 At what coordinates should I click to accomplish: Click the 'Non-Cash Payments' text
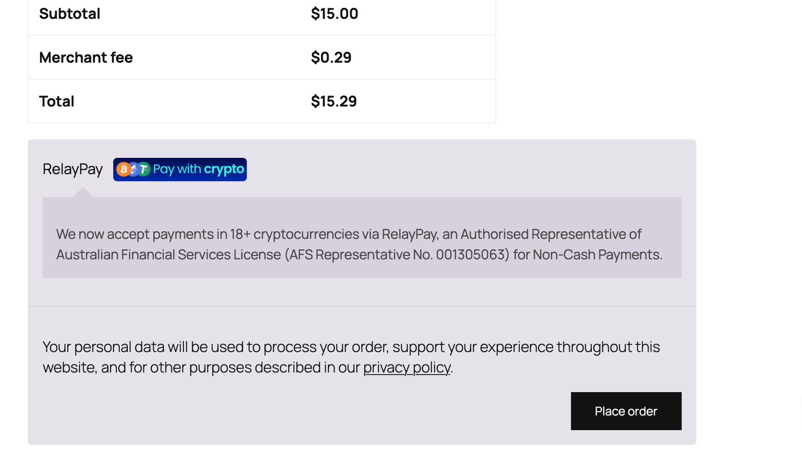pos(596,255)
